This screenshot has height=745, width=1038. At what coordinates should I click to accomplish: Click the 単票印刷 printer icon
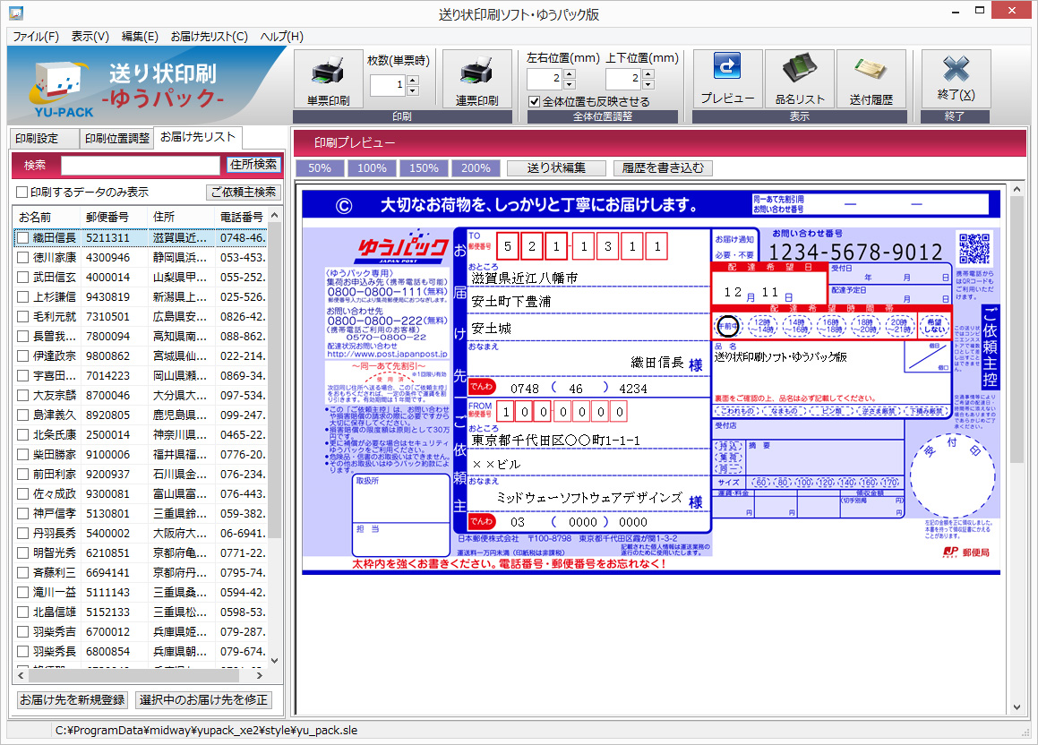click(x=329, y=79)
